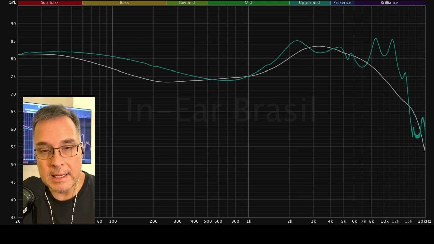This screenshot has height=244, width=434.
Task: Click the 20kHz frequency axis label
Action: (425, 221)
